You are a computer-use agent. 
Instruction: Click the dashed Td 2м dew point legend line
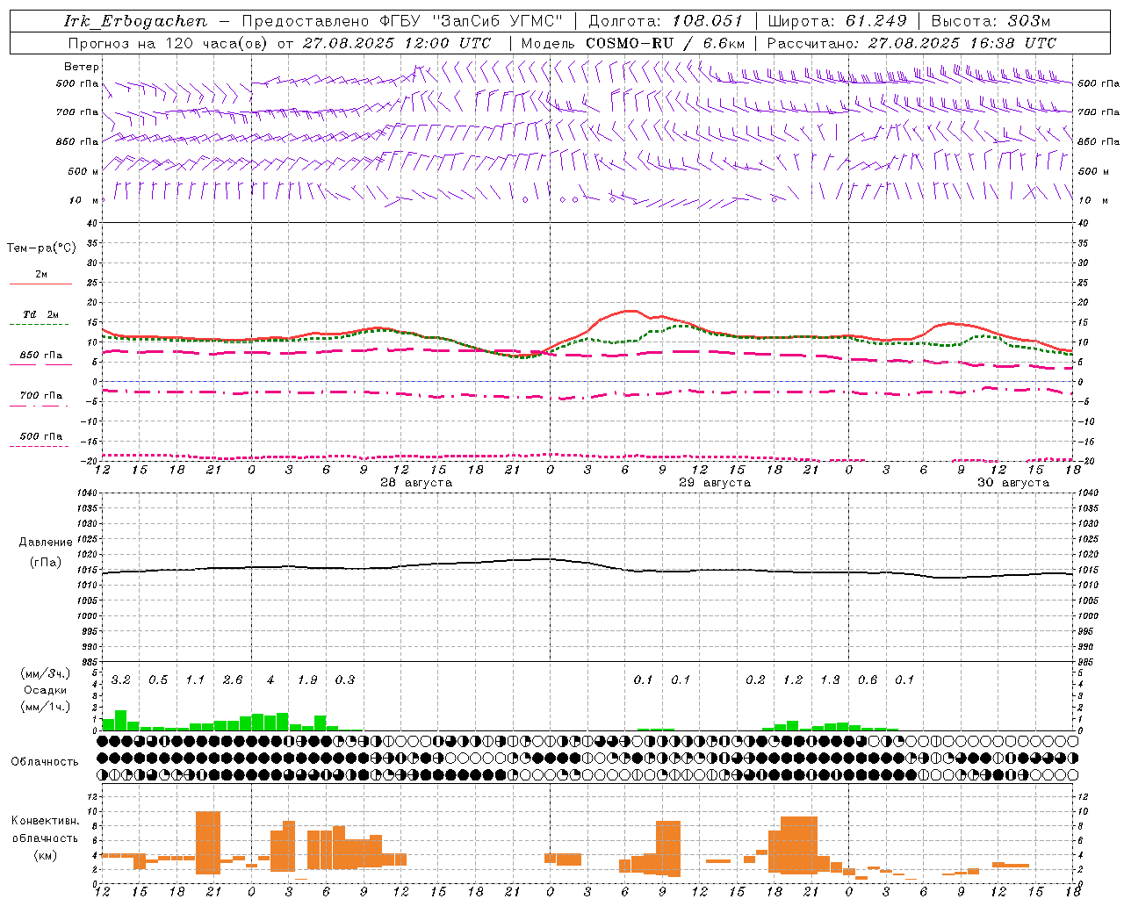(x=39, y=325)
